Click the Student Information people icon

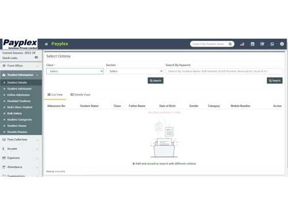click(x=4, y=75)
